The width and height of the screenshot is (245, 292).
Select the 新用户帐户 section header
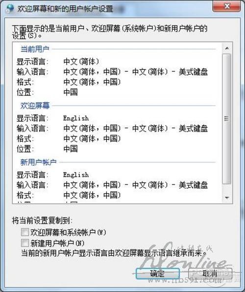38,162
